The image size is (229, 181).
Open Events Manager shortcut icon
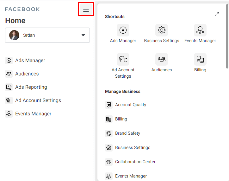click(200, 30)
